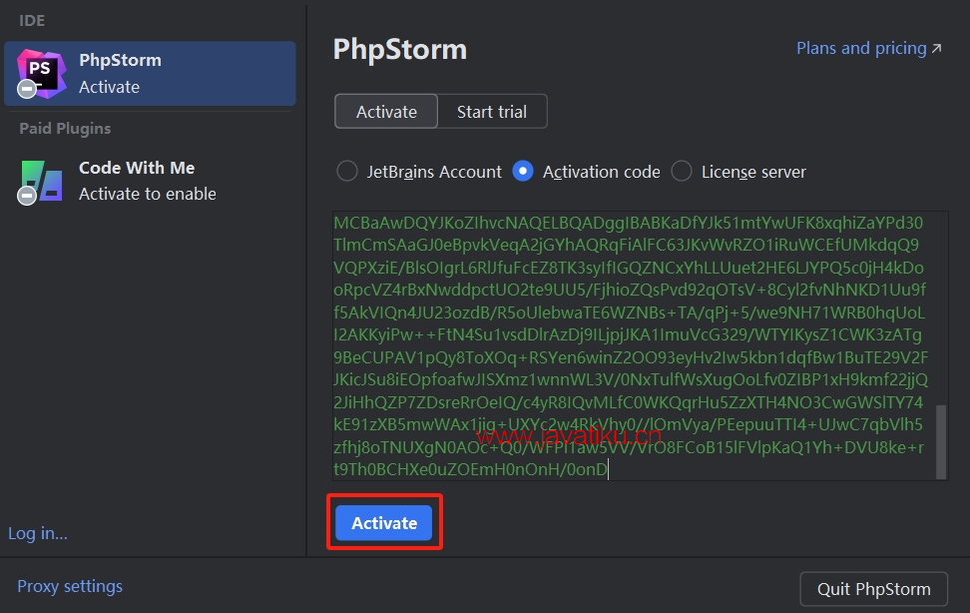The width and height of the screenshot is (970, 613).
Task: Click the minus badge on PhpStorm icon
Action: pos(27,90)
